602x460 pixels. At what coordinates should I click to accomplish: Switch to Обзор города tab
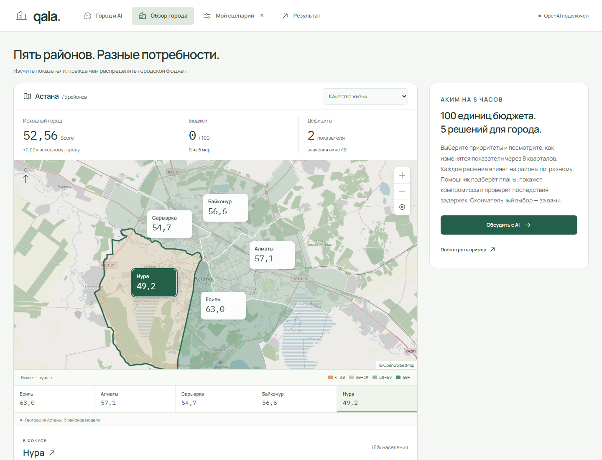(x=163, y=16)
